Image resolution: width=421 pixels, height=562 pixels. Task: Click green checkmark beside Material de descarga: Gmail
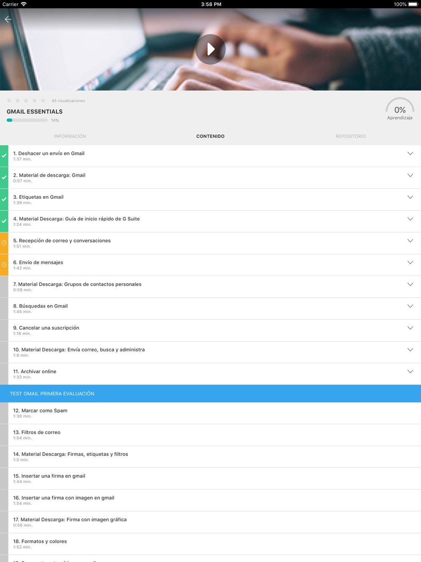[x=4, y=178]
